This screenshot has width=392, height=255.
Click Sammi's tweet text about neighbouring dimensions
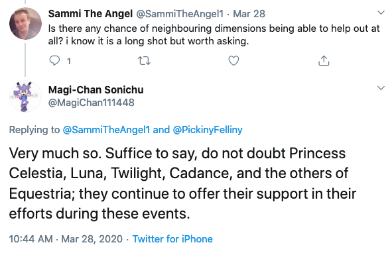click(214, 34)
